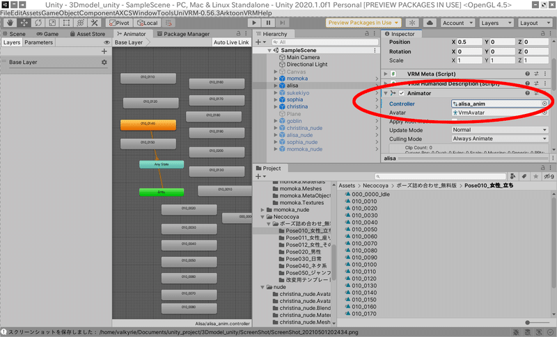Select the Rect tool in toolbar
Viewport: 557px width, 337px height.
click(66, 23)
